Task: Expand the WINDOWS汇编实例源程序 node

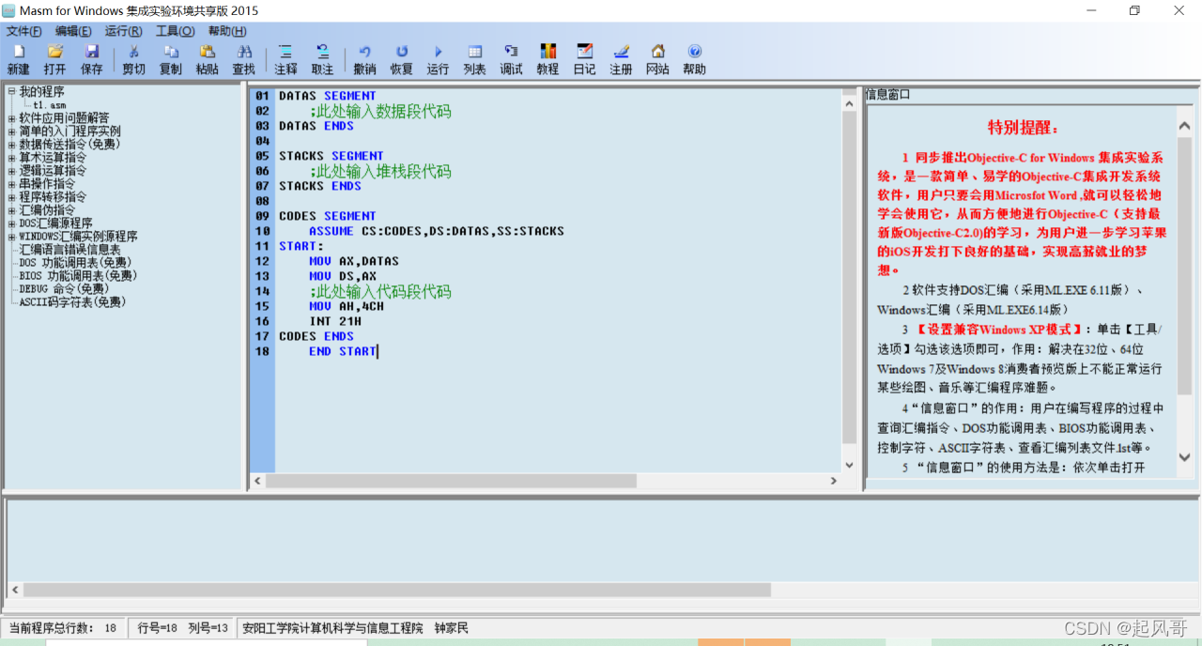Action: [x=11, y=237]
